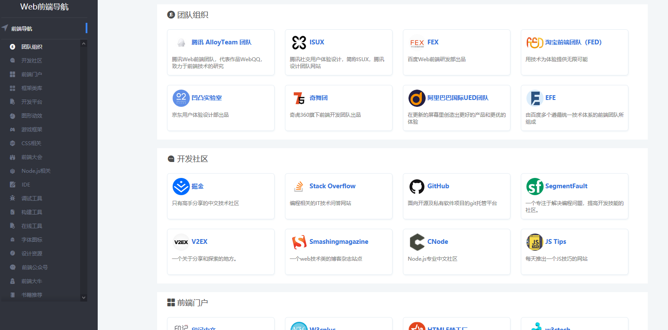This screenshot has height=330, width=668.
Task: Open the GitHub title link
Action: (438, 186)
